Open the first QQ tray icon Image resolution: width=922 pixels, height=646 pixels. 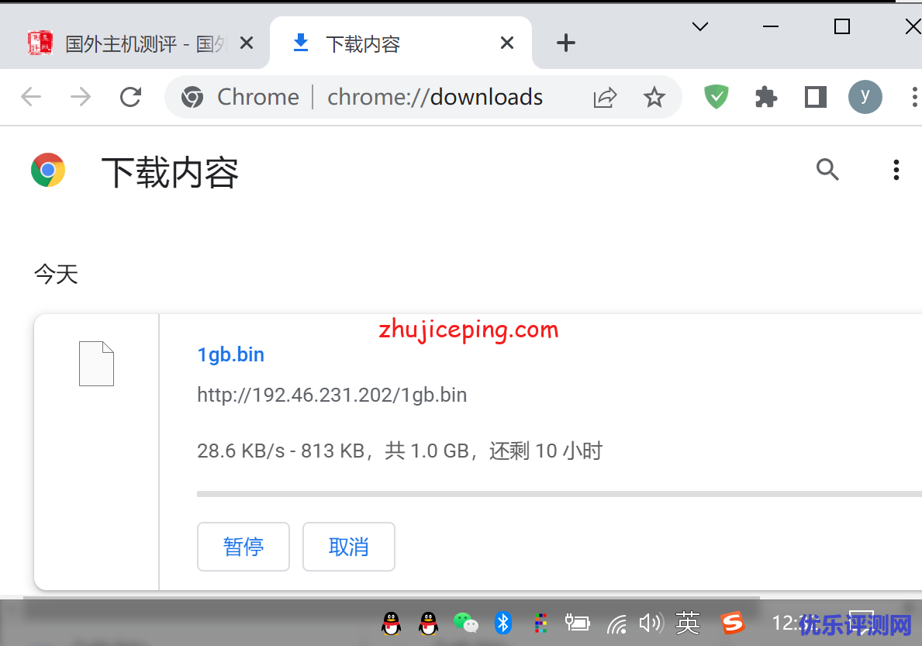[391, 623]
